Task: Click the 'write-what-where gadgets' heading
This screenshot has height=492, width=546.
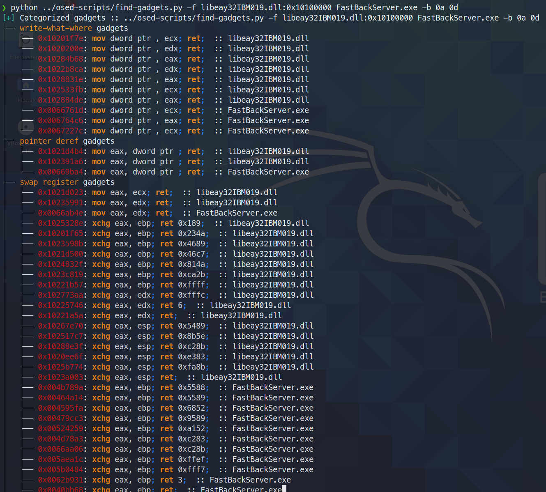Action: [x=74, y=28]
